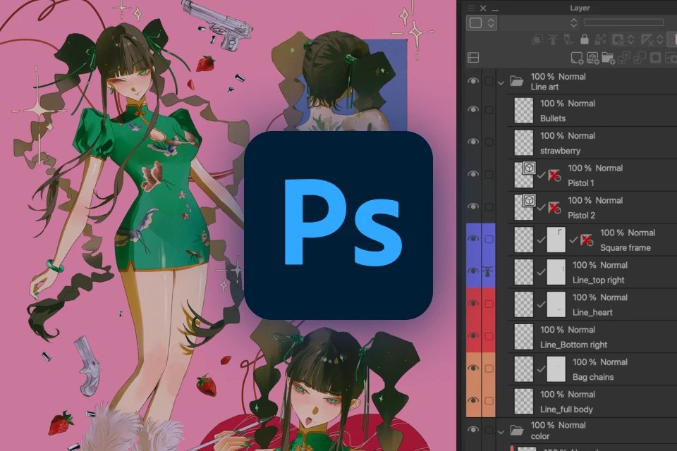
Task: Hide the color folder
Action: coord(473,430)
